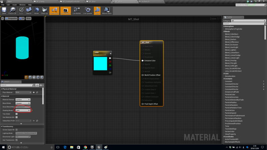Enable Use Material Attributes checkbox
Viewport: 267px width, 150px height.
(x=16, y=117)
